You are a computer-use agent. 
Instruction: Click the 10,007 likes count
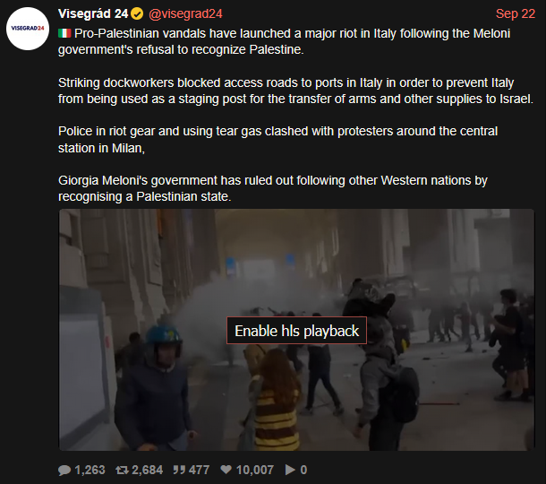coord(255,470)
